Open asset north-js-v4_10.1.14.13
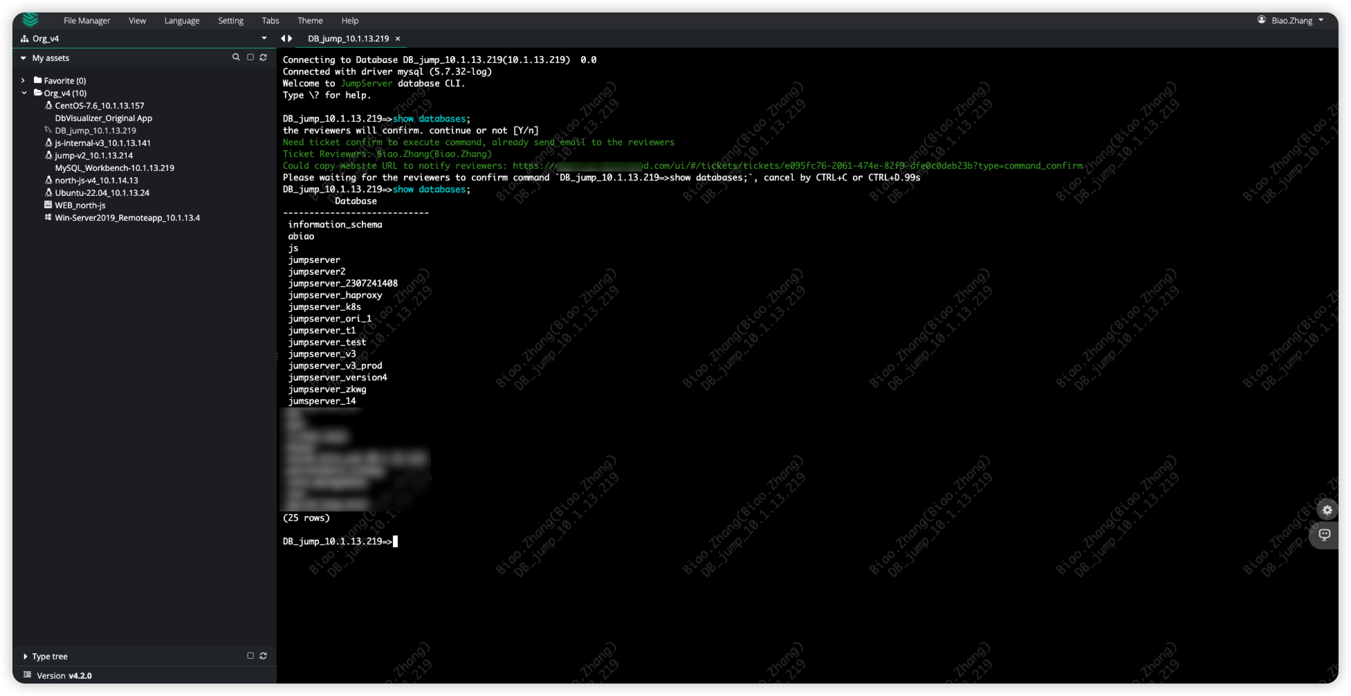Image resolution: width=1351 pixels, height=696 pixels. click(97, 181)
